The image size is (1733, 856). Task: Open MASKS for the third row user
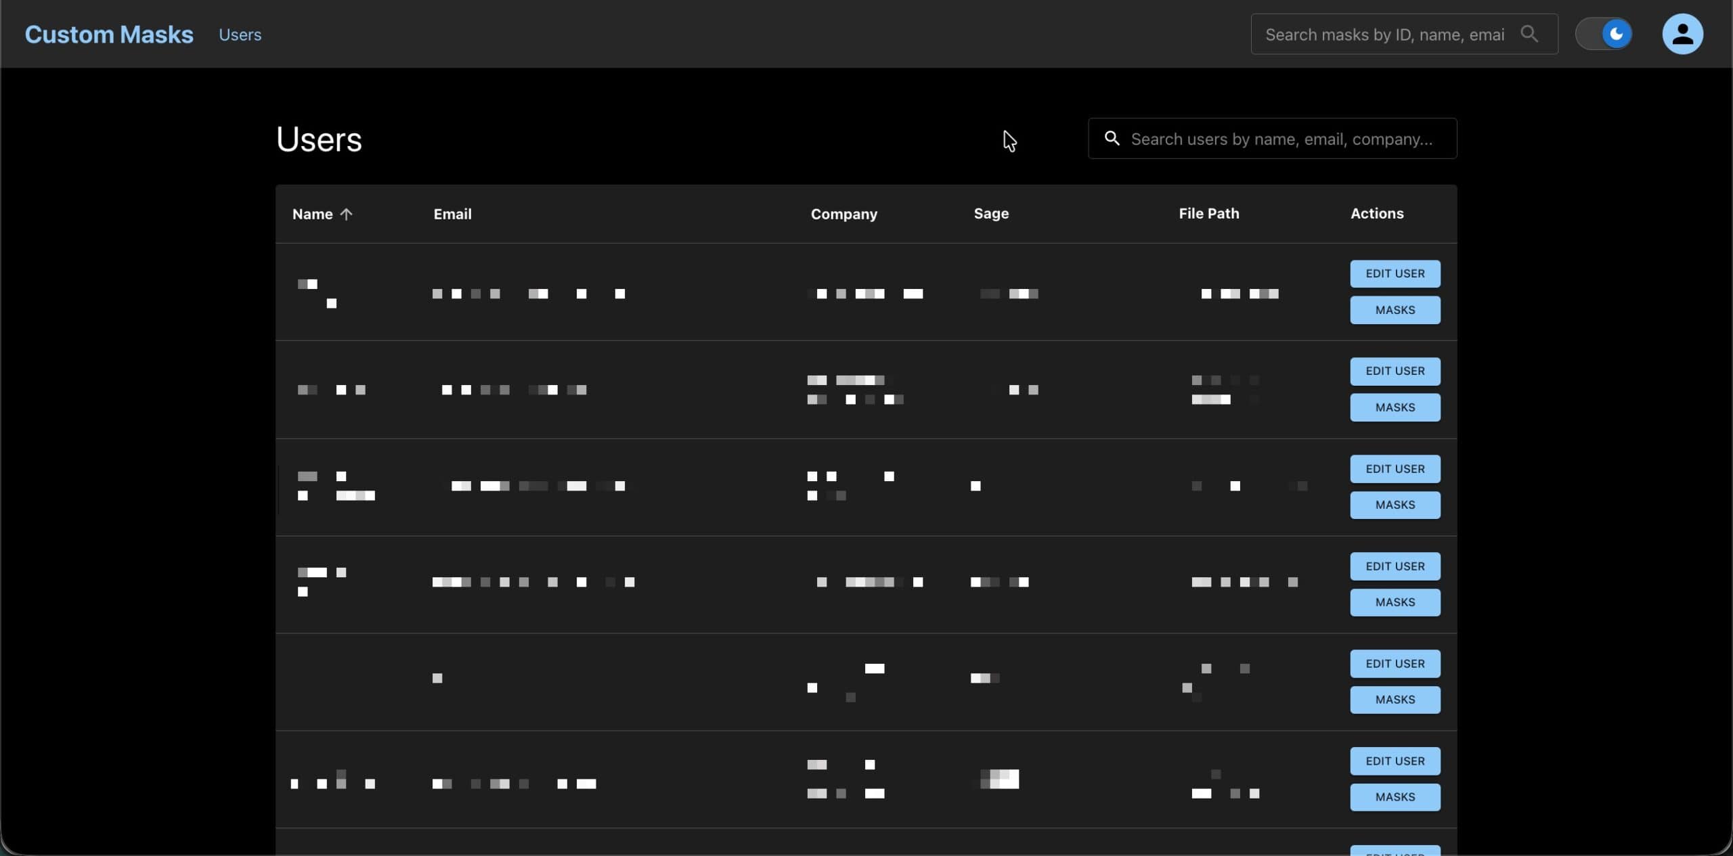click(1395, 505)
